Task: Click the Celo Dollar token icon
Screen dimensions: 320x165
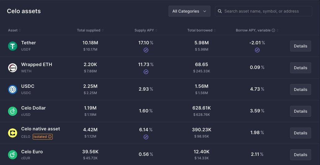Action: pos(12,111)
